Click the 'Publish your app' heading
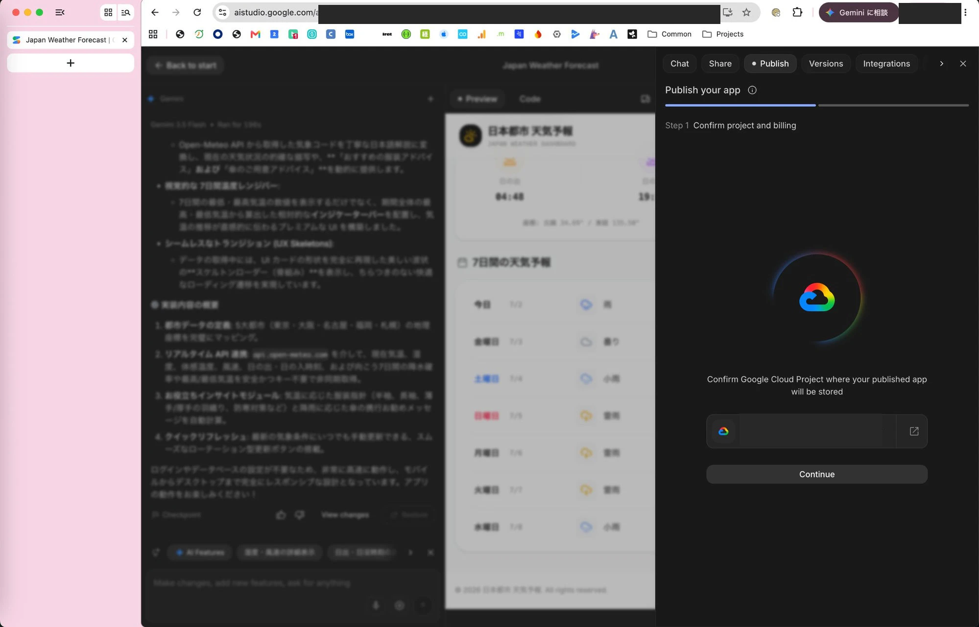 pos(702,90)
